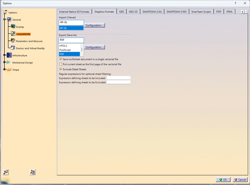Click the rightmost icon at bottom left

pyautogui.click(x=33, y=172)
